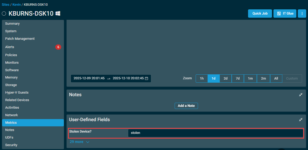
Task: Click the Stolen Device text field
Action: (x=215, y=133)
